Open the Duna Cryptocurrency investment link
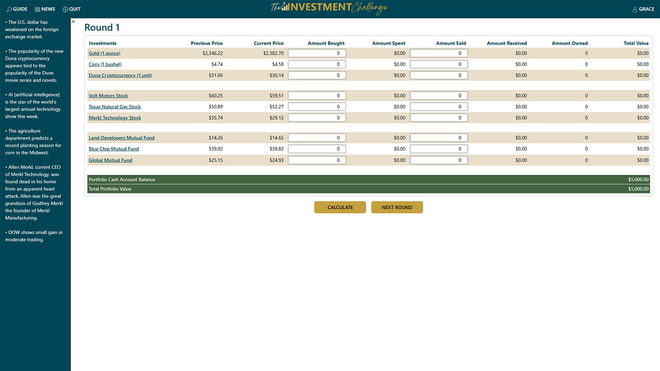 point(120,75)
